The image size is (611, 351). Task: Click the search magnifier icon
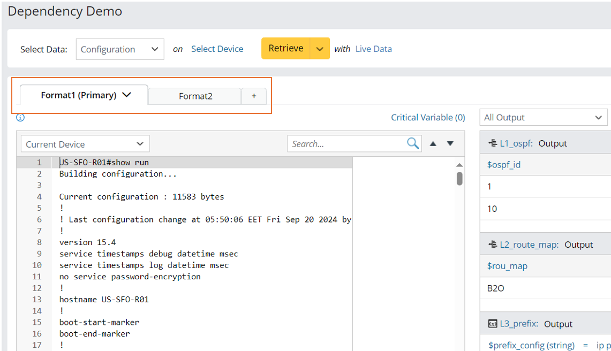click(413, 143)
